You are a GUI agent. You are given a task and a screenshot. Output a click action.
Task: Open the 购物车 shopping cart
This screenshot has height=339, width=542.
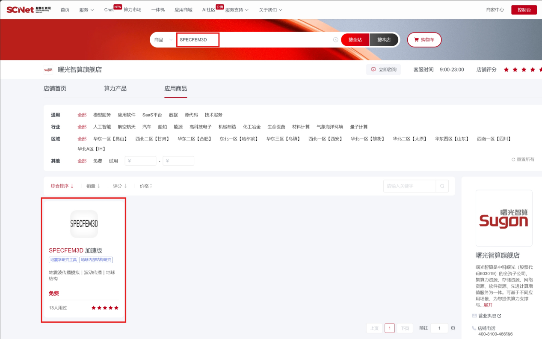coord(424,40)
